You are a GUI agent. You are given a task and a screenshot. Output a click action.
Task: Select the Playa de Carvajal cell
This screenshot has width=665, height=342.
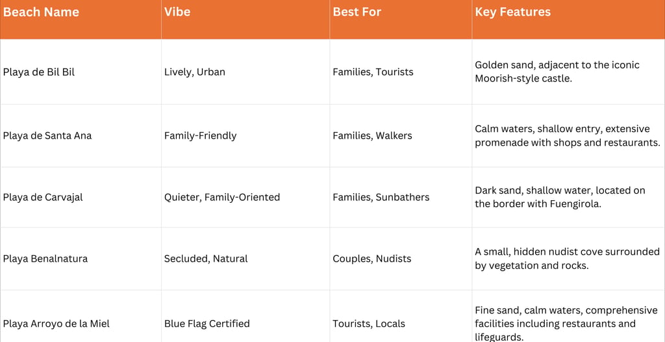click(x=81, y=198)
